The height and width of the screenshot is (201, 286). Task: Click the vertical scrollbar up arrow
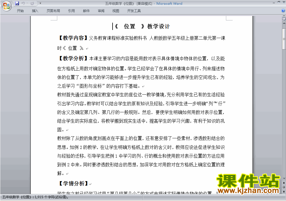pyautogui.click(x=284, y=24)
